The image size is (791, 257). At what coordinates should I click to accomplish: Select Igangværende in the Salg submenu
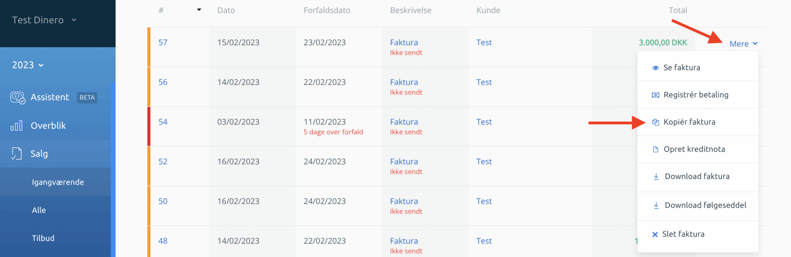[x=58, y=182]
